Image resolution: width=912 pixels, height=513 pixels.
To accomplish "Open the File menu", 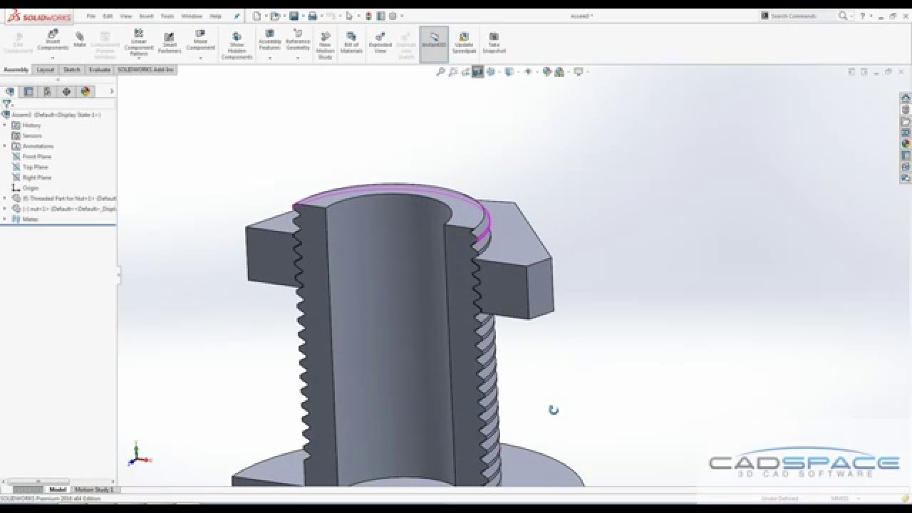I will pyautogui.click(x=91, y=16).
